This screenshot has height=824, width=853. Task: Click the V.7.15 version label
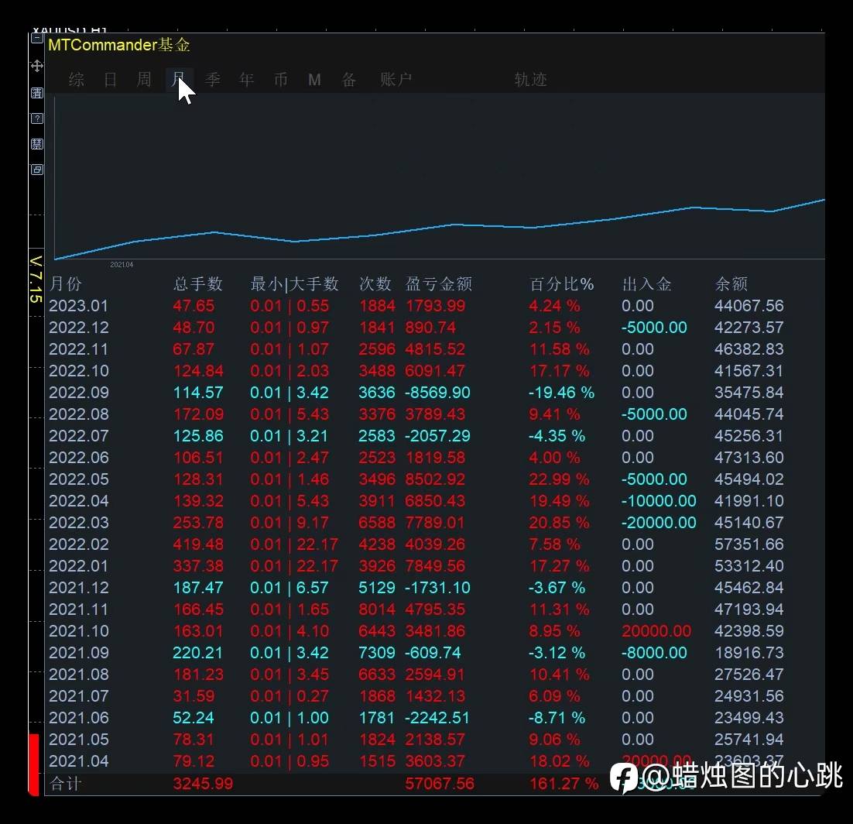(x=36, y=280)
